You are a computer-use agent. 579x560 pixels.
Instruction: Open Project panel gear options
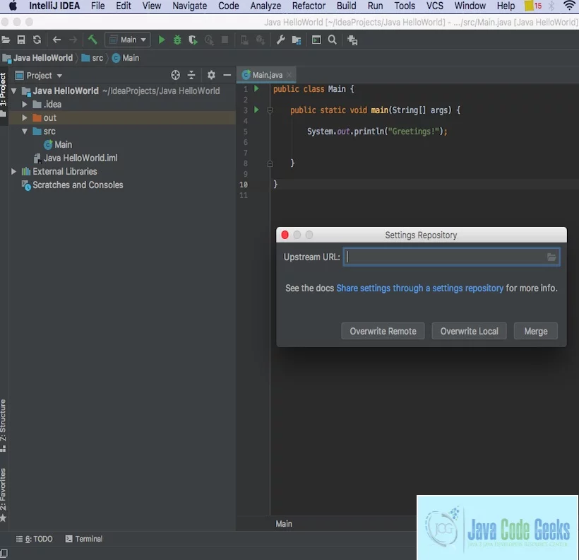[x=211, y=75]
